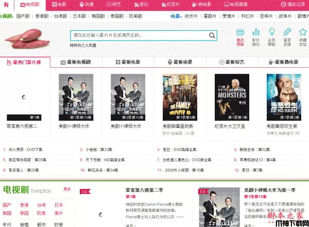Filter TV series by 国产剧

click(x=23, y=16)
